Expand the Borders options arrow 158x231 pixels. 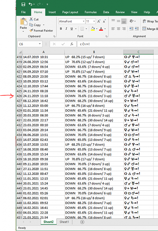pos(86,29)
